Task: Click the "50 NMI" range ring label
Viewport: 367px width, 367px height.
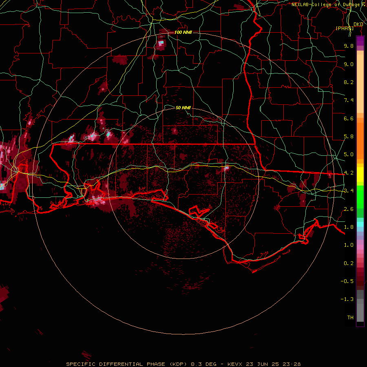Action: point(183,108)
